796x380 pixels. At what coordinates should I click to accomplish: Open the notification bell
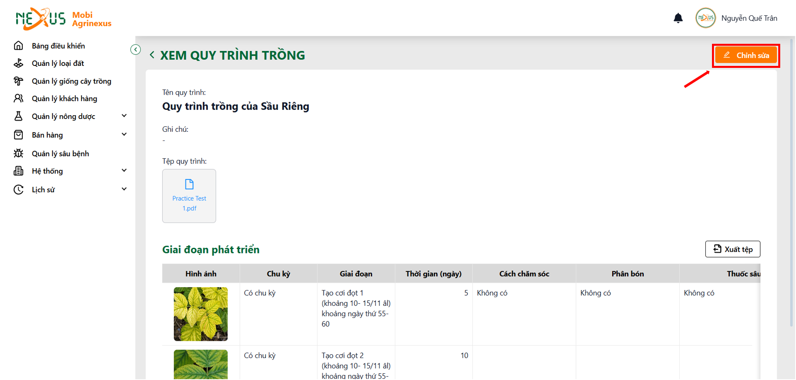[678, 18]
